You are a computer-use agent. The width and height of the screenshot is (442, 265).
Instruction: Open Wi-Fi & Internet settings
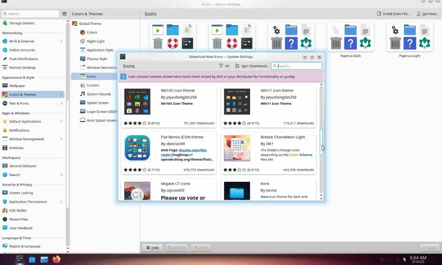(33, 41)
